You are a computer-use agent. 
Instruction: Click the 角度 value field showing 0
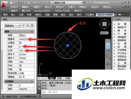(27, 47)
